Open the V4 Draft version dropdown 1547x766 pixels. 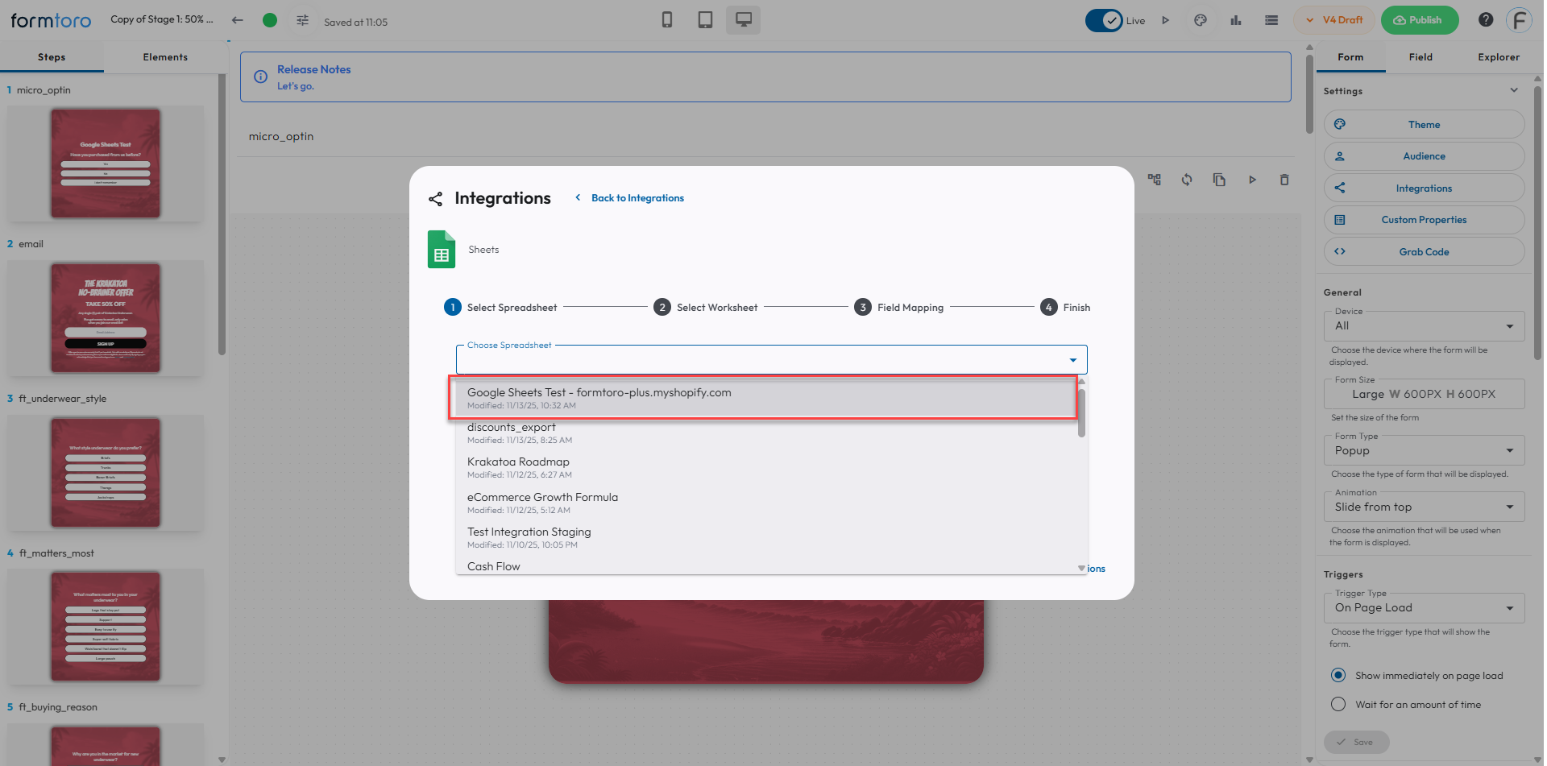click(1334, 20)
